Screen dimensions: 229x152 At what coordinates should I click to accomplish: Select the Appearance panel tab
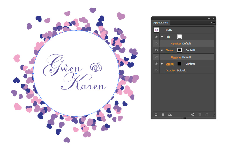point(161,23)
